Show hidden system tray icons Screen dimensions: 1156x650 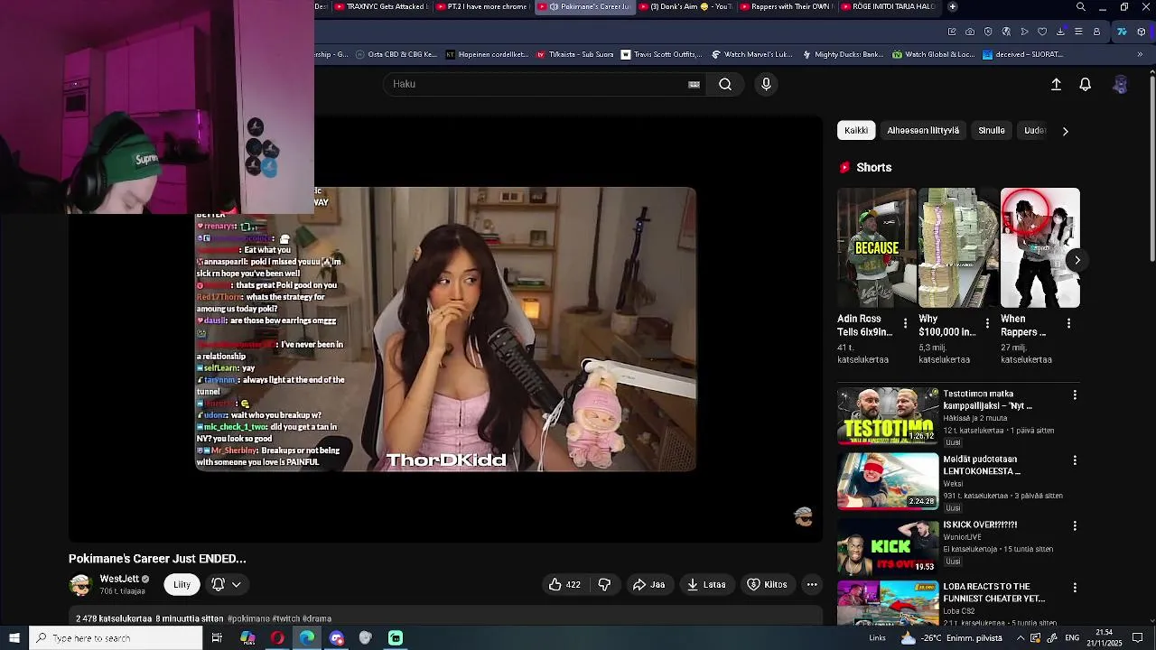(x=1021, y=638)
